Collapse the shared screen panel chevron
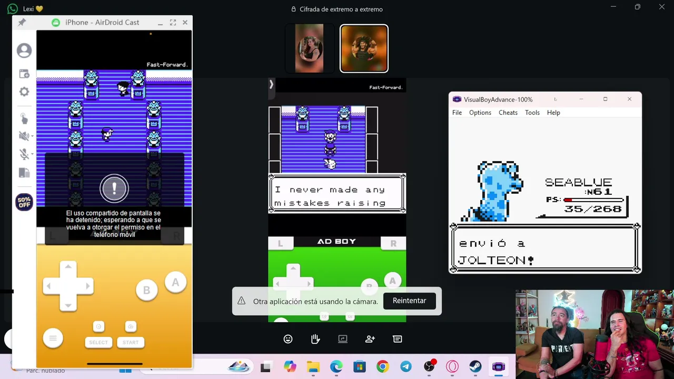The height and width of the screenshot is (379, 674). click(x=271, y=84)
